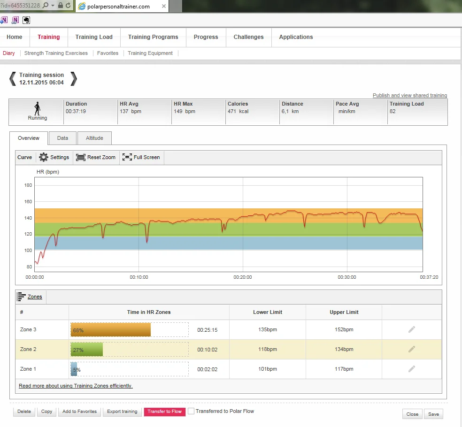The height and width of the screenshot is (427, 462).
Task: Edit Zone 3 limits with pencil icon
Action: coord(411,330)
